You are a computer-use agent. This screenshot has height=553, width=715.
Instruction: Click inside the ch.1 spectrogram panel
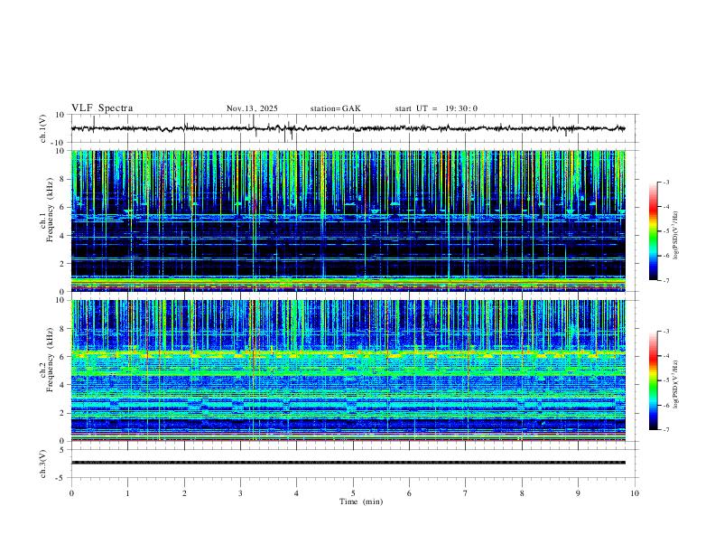348,220
